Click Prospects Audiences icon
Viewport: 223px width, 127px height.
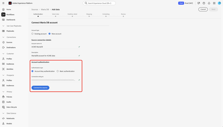[x=3, y=86]
